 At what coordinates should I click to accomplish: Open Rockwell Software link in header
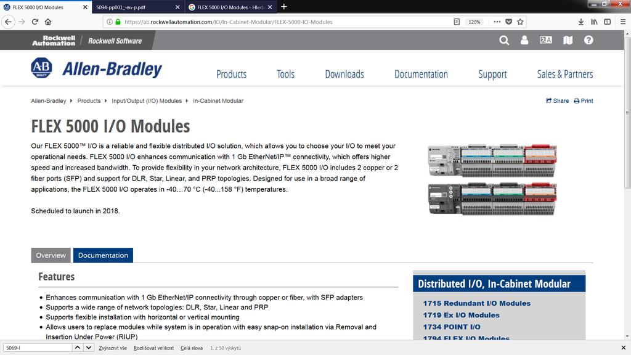pos(115,41)
